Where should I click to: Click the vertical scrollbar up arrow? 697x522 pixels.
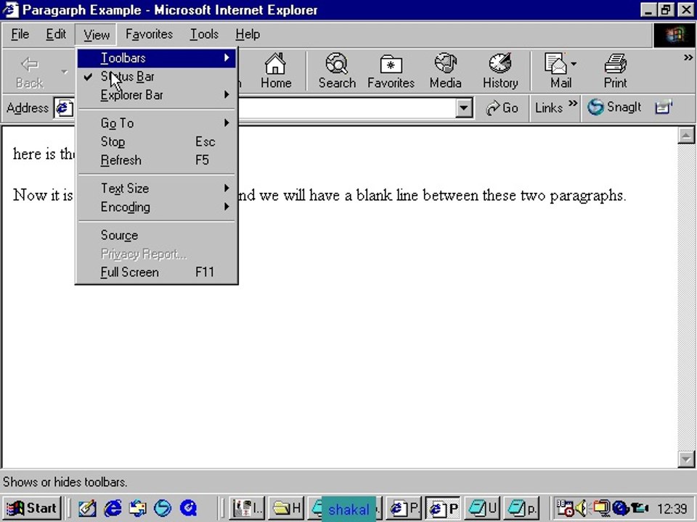point(686,136)
